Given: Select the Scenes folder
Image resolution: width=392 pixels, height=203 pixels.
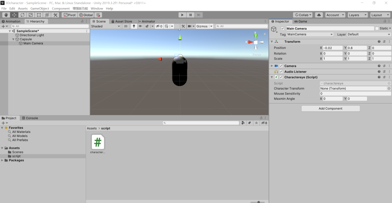Looking at the screenshot, I should click(18, 152).
